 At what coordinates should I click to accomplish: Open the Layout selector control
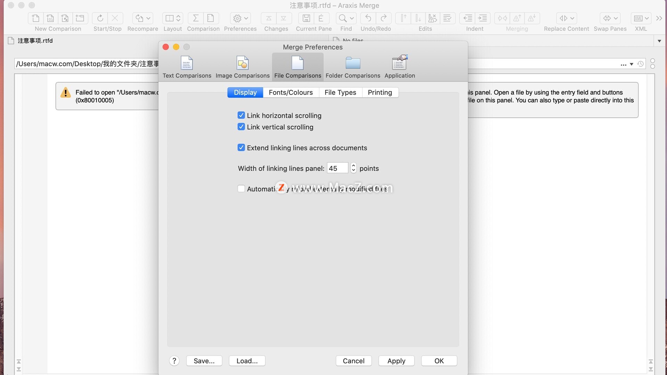pos(173,18)
